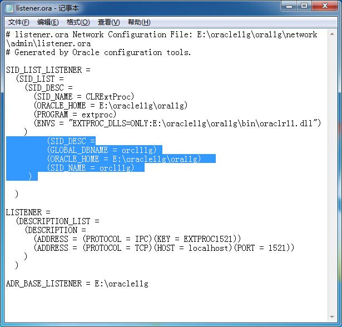
Task: Open the 查看(V) menu
Action: pyautogui.click(x=108, y=22)
